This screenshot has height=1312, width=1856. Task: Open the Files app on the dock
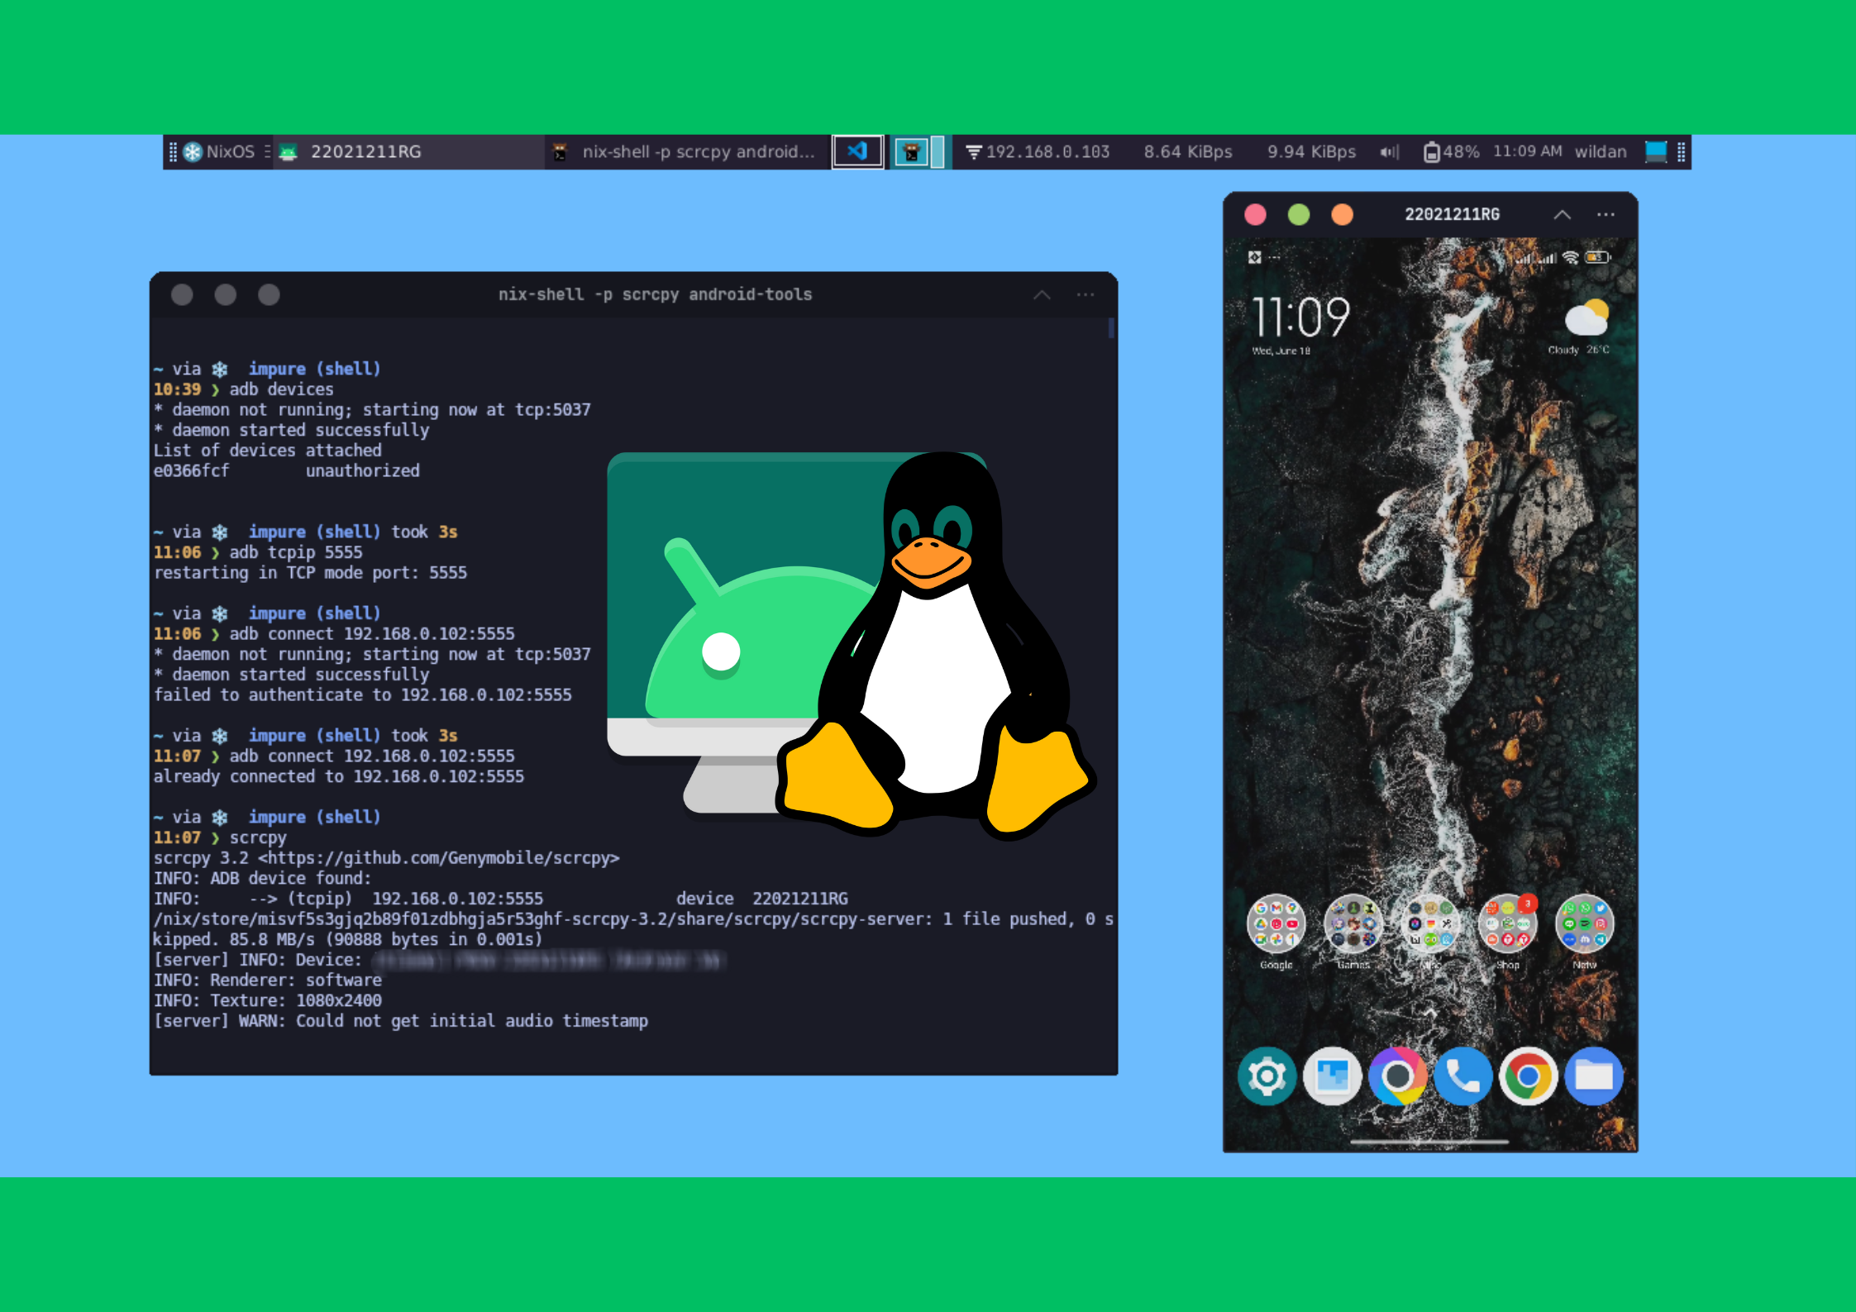tap(1594, 1076)
